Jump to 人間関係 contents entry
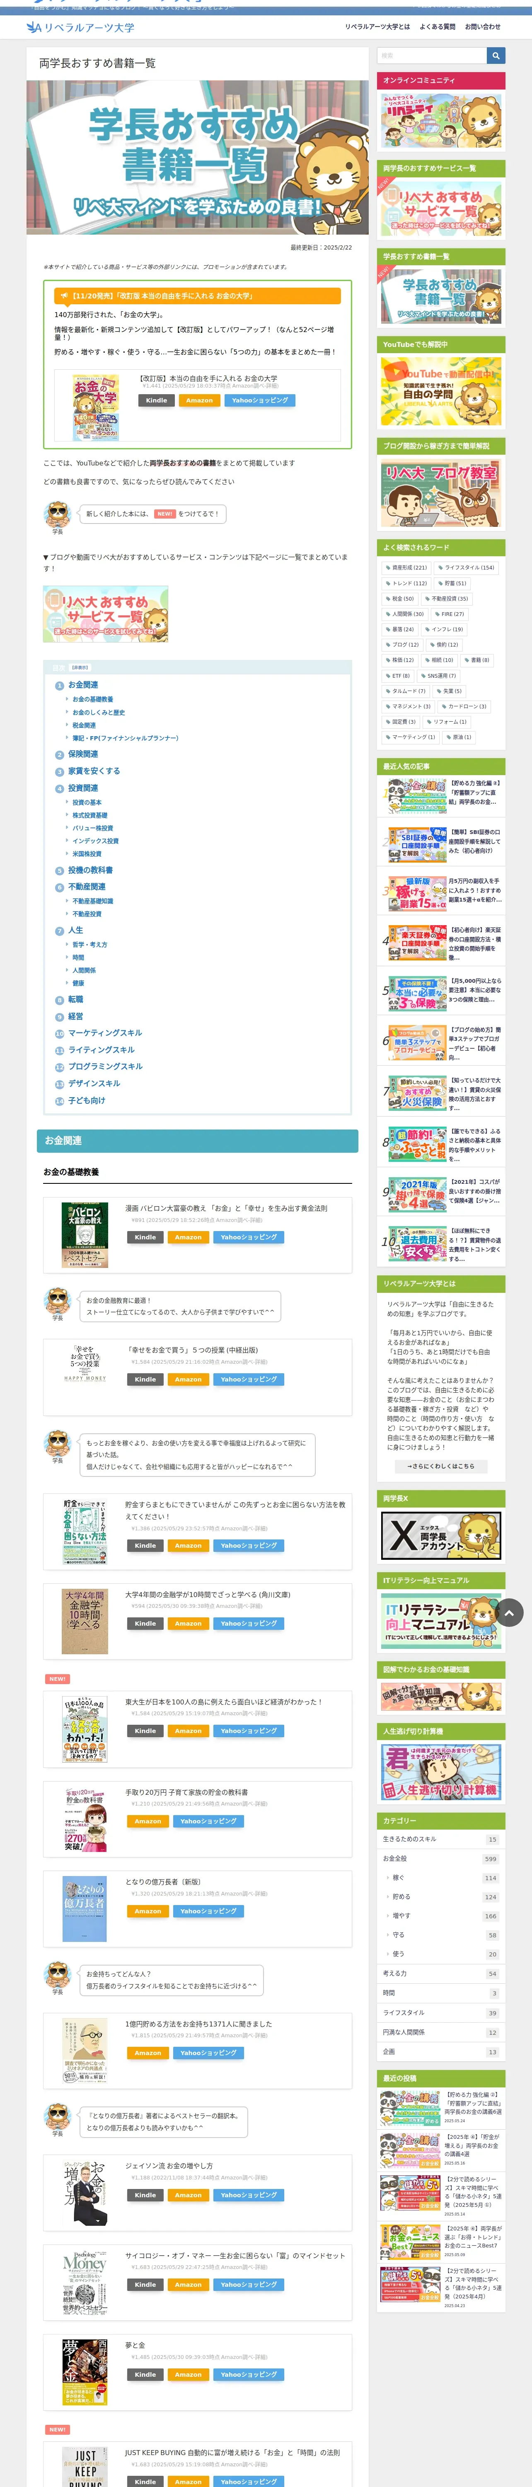532x2487 pixels. click(x=84, y=970)
